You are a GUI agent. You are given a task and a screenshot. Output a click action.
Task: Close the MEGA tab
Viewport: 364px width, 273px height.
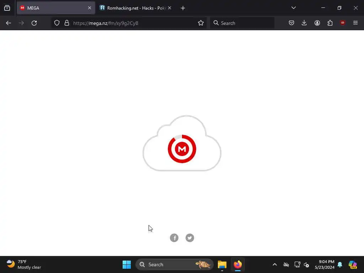coord(90,8)
